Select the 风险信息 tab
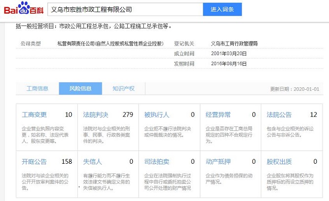The image size is (329, 201). (x=80, y=89)
